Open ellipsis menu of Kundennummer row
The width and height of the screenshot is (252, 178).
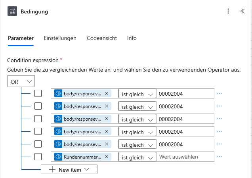[x=220, y=157]
